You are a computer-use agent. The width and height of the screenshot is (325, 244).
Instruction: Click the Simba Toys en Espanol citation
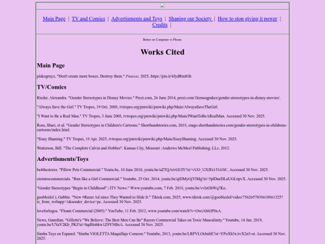click(161, 236)
